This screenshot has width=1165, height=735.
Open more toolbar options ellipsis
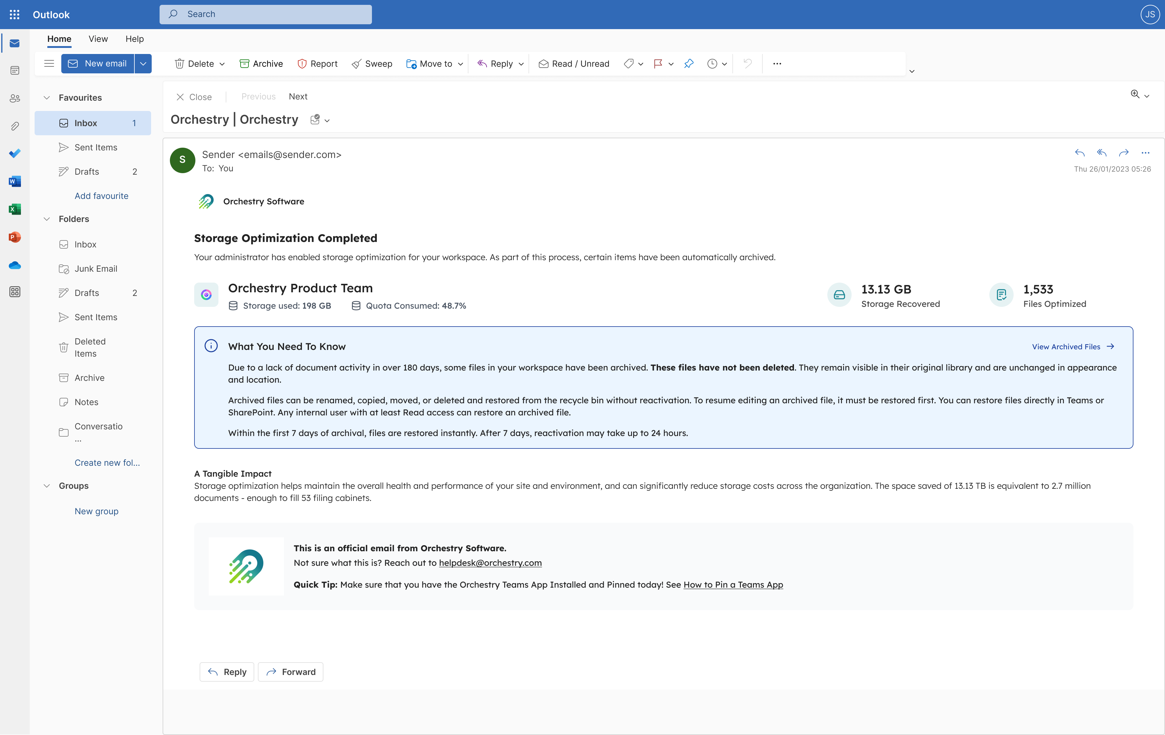point(777,63)
